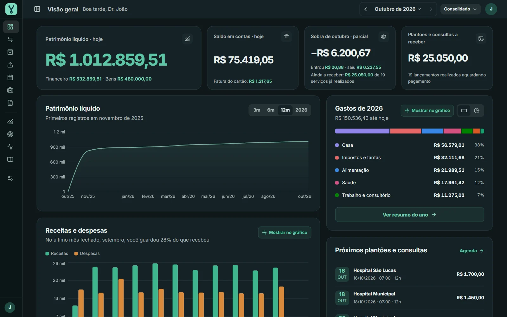Go to next month with right chevron

(431, 9)
